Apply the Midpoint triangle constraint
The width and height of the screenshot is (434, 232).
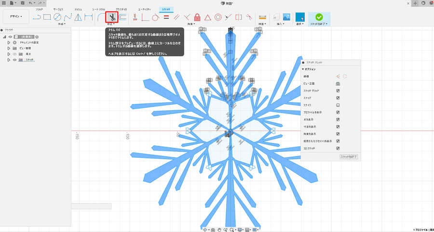coord(207,17)
